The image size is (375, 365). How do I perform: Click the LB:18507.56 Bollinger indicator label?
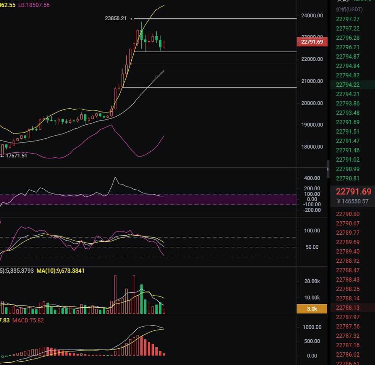coord(34,5)
